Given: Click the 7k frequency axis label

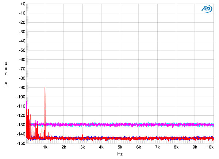Looking at the screenshot, I should [157, 147].
